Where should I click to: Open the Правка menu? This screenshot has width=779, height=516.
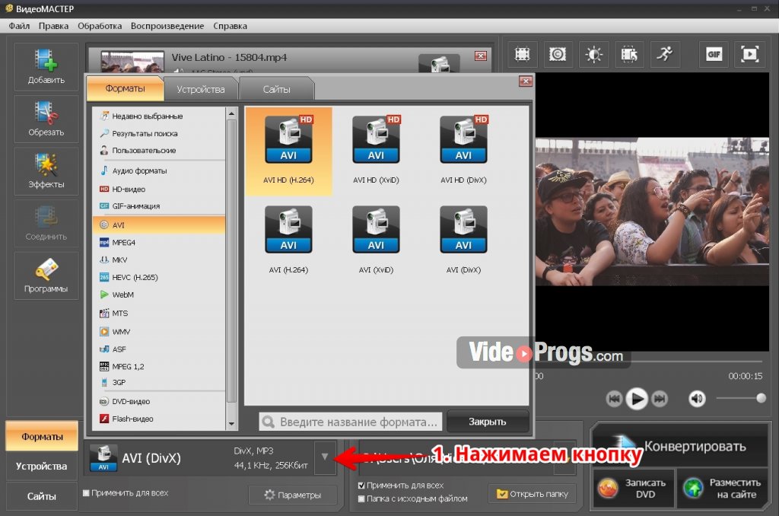(54, 26)
